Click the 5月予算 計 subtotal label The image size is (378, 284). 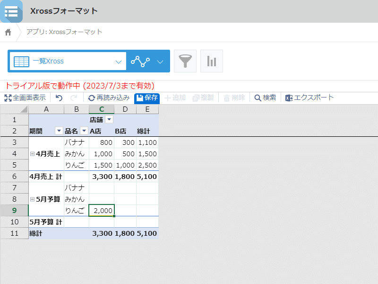pos(46,222)
